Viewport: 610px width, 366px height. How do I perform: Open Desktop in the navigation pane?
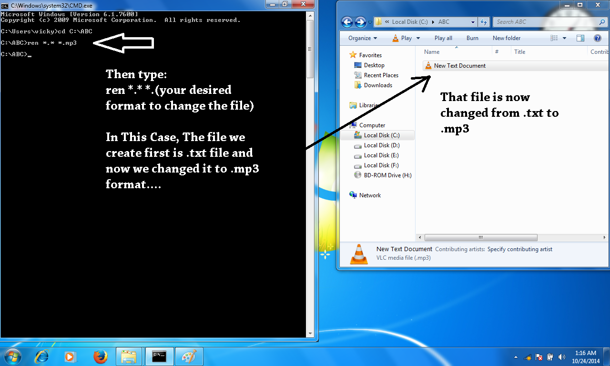[374, 65]
